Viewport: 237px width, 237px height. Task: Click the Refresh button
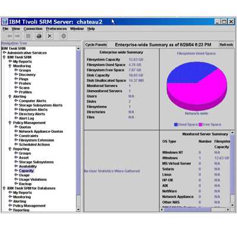click(226, 45)
